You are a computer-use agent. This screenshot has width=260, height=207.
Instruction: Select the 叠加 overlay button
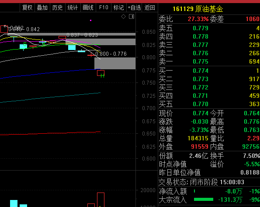click(42, 7)
